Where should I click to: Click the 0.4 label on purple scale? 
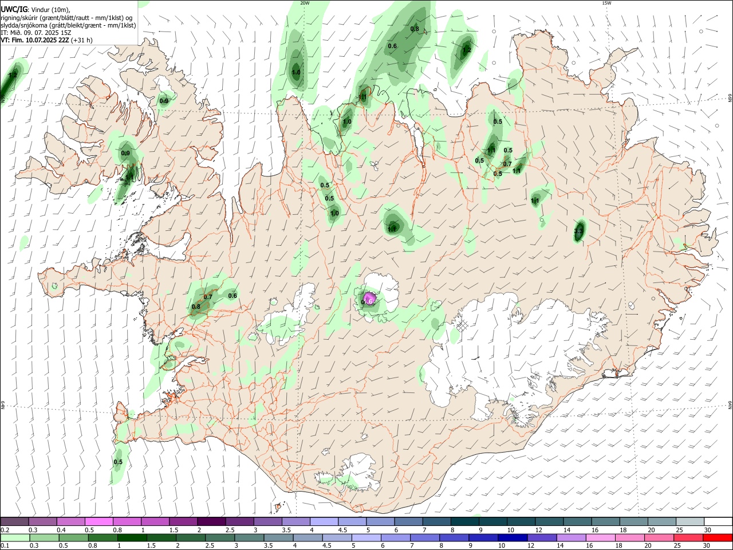click(x=61, y=531)
